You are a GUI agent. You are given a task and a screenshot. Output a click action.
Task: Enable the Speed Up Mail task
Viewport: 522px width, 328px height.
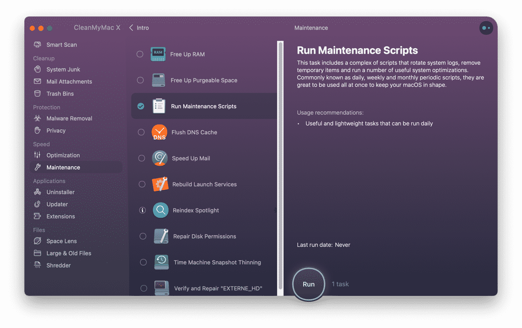point(142,158)
